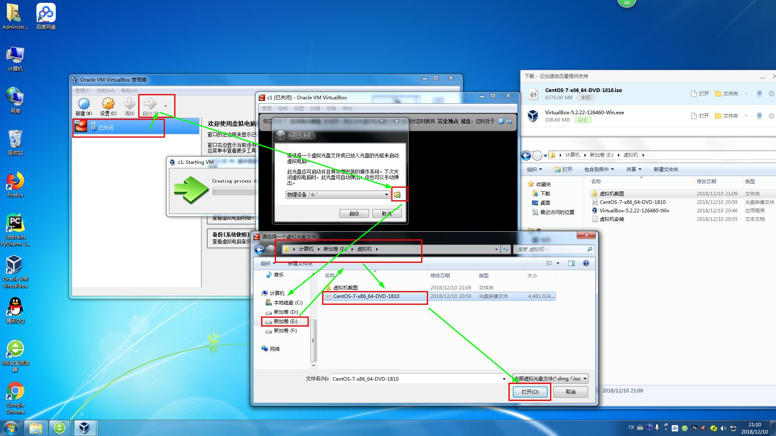Open the 虚拟机截图 folder in file picker list
This screenshot has height=436, width=776.
pos(342,288)
